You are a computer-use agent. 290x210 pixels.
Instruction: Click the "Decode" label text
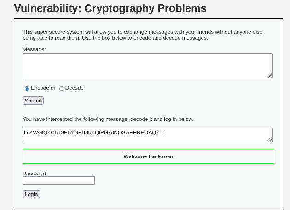pyautogui.click(x=75, y=88)
